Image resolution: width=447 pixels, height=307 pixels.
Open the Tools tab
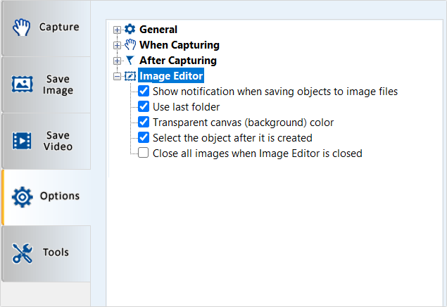(x=45, y=253)
